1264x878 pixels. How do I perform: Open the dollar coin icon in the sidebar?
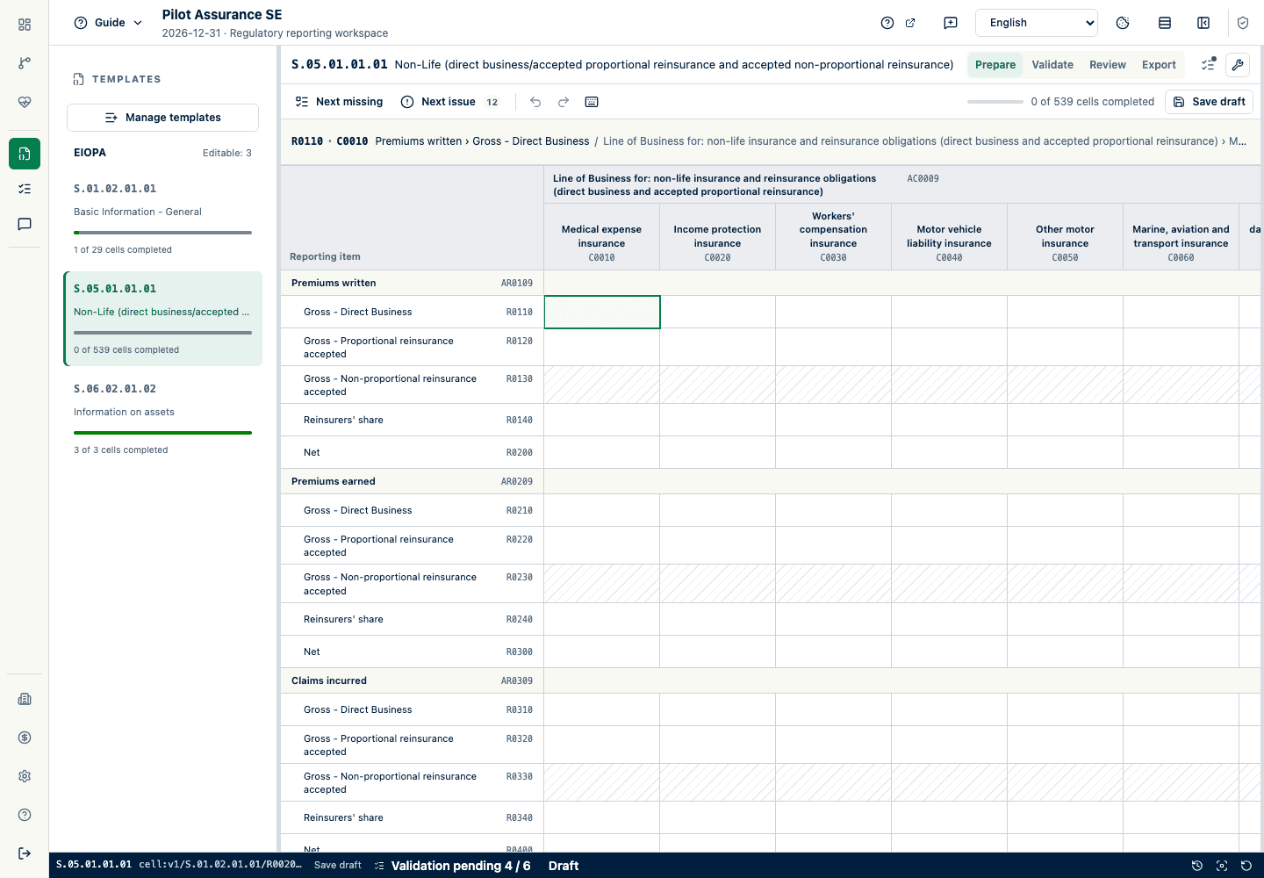tap(25, 738)
